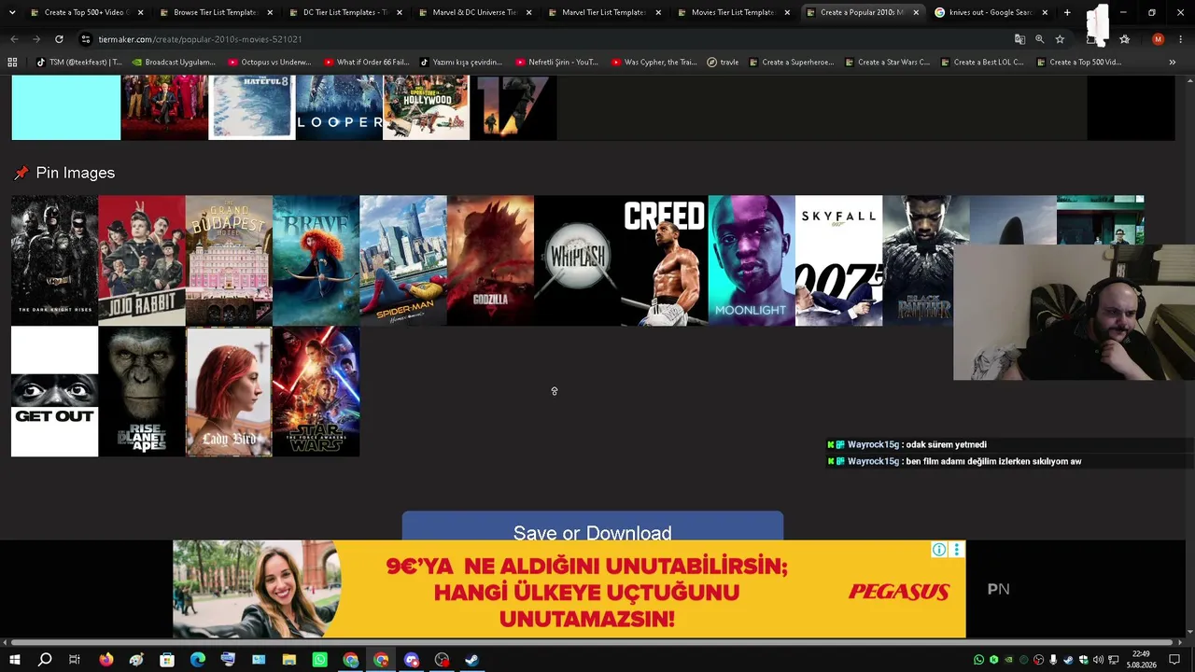Click the Pegasus airline banner ad

tap(569, 589)
